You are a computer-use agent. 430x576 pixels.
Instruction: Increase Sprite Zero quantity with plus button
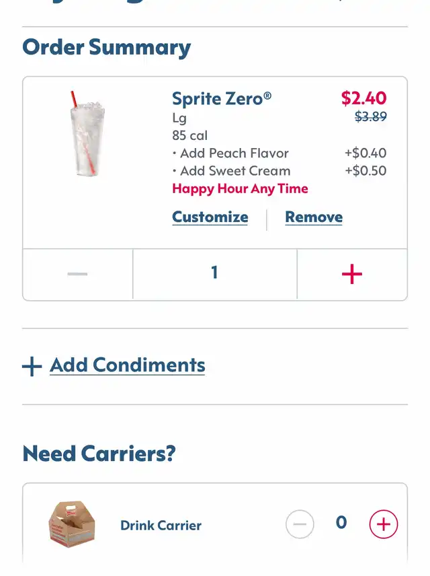tap(351, 274)
